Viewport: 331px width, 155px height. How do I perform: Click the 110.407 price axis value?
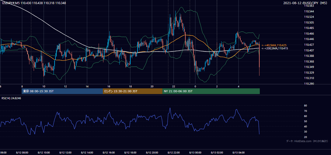(309, 50)
